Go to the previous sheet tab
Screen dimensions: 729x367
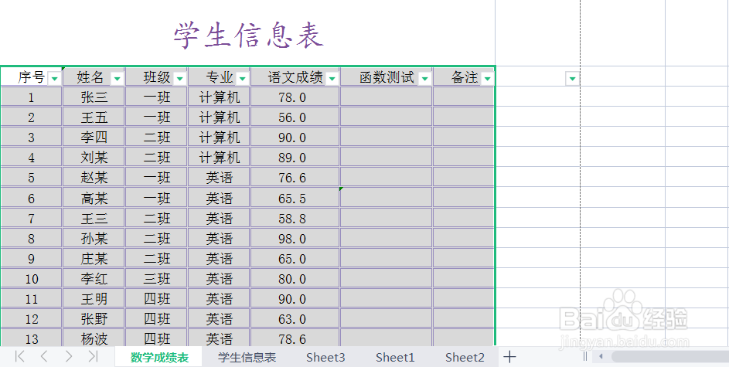click(44, 356)
